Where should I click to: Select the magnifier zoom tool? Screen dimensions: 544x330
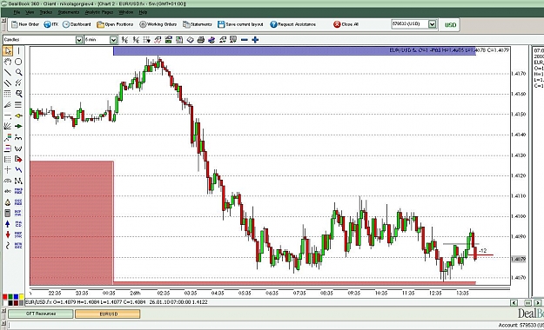click(x=18, y=72)
